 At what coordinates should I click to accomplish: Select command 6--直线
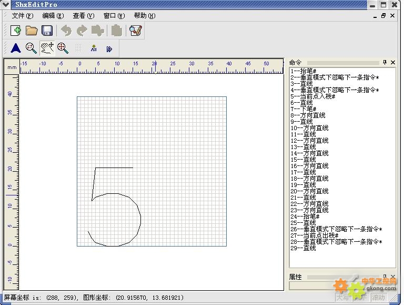[x=301, y=103]
